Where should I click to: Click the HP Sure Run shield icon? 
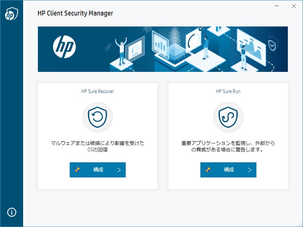coord(228,117)
